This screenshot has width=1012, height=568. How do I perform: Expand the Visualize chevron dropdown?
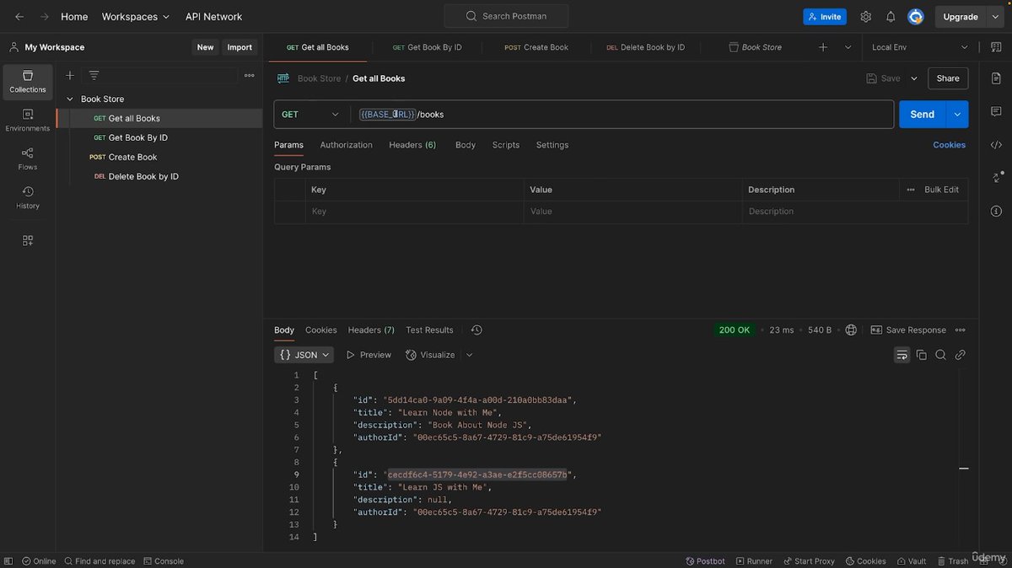470,355
